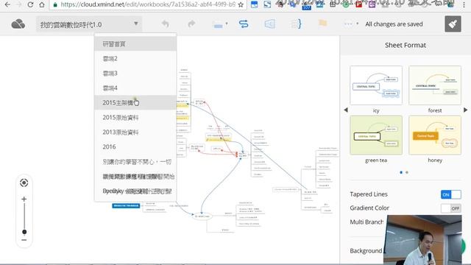The image size is (471, 265).
Task: Click the zoom slider handle
Action: point(24,232)
